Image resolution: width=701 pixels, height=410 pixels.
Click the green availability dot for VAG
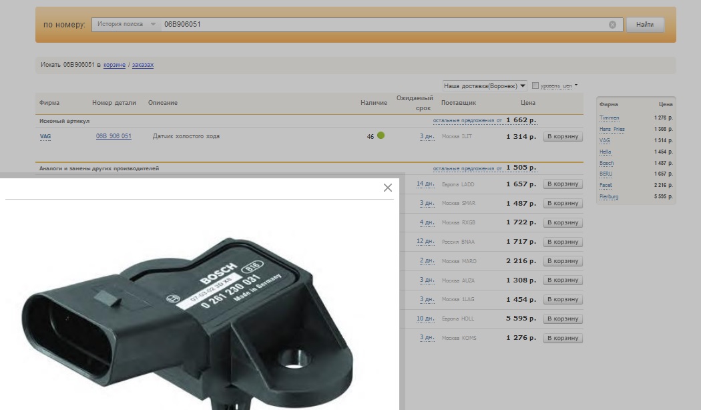pyautogui.click(x=381, y=136)
